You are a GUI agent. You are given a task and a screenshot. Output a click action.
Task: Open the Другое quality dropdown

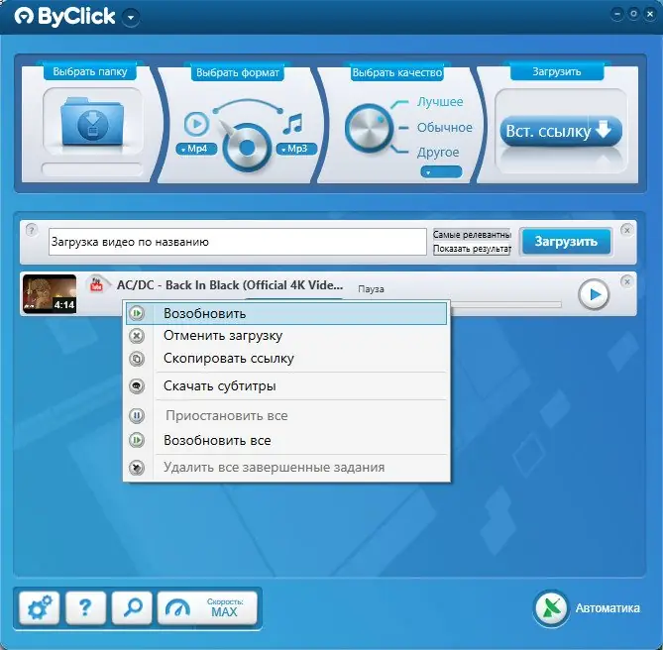coord(441,172)
